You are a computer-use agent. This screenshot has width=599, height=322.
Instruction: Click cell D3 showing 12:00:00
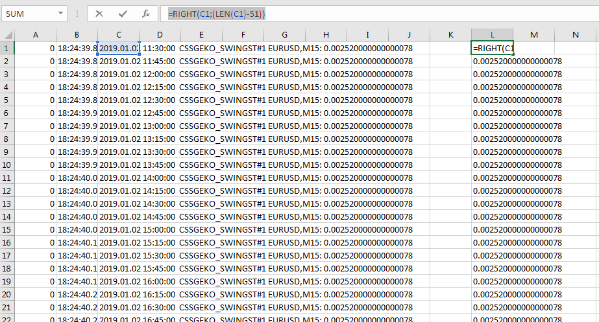[160, 74]
